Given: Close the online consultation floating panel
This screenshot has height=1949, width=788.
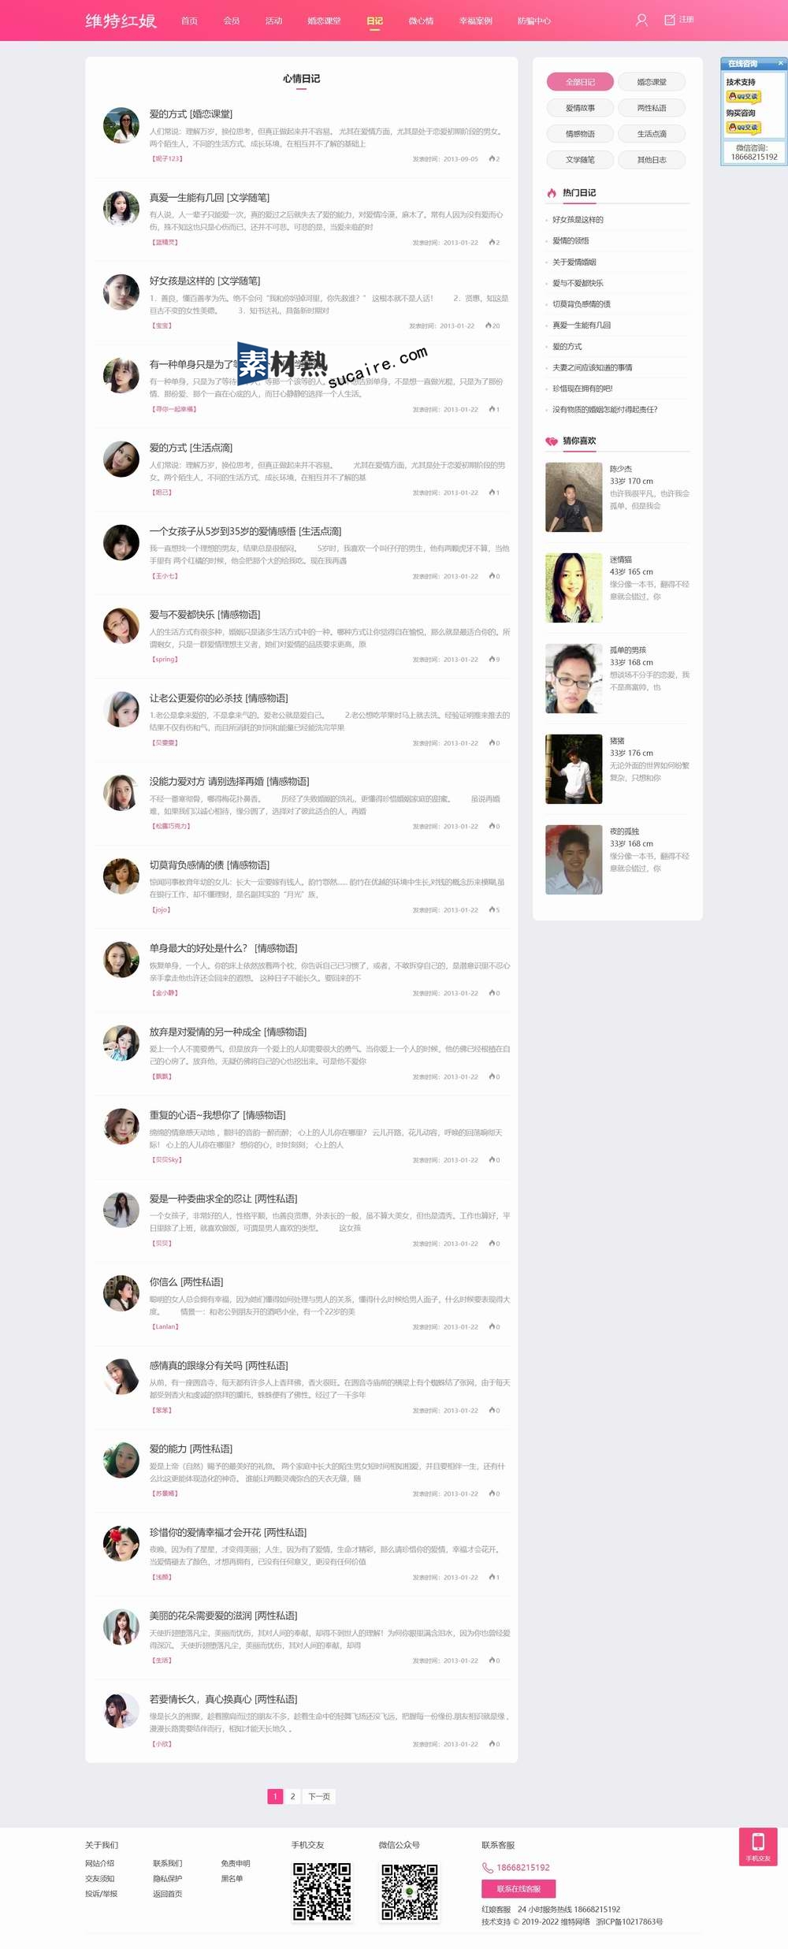Looking at the screenshot, I should point(781,63).
